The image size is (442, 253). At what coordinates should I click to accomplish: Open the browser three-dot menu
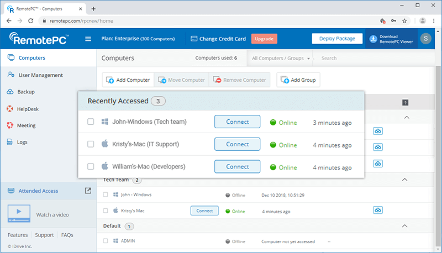[434, 21]
